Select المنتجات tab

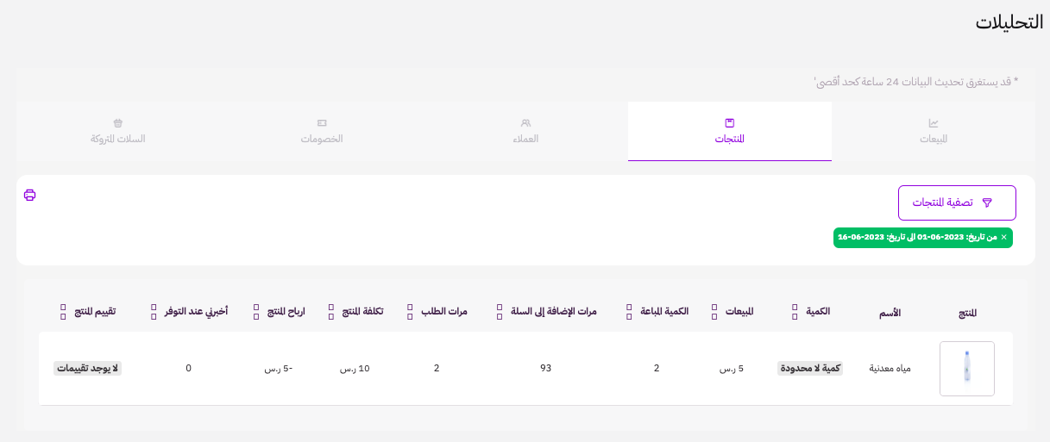730,131
